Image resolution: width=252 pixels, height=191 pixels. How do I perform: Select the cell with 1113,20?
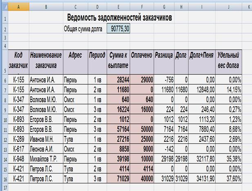tap(202, 119)
